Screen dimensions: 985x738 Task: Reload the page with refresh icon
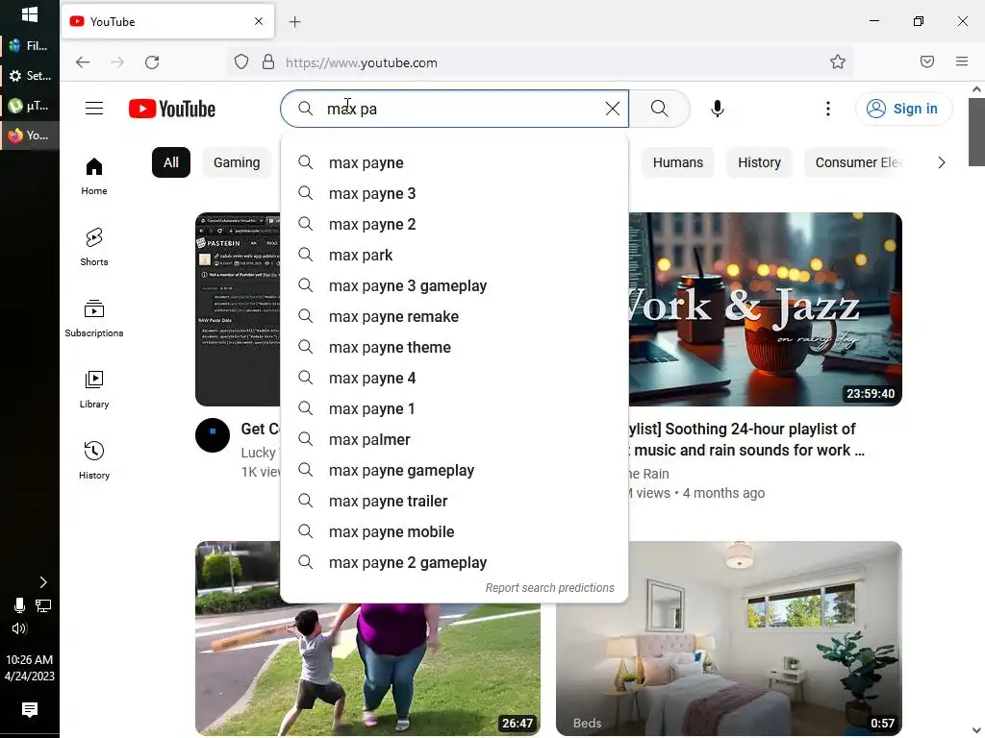click(152, 62)
